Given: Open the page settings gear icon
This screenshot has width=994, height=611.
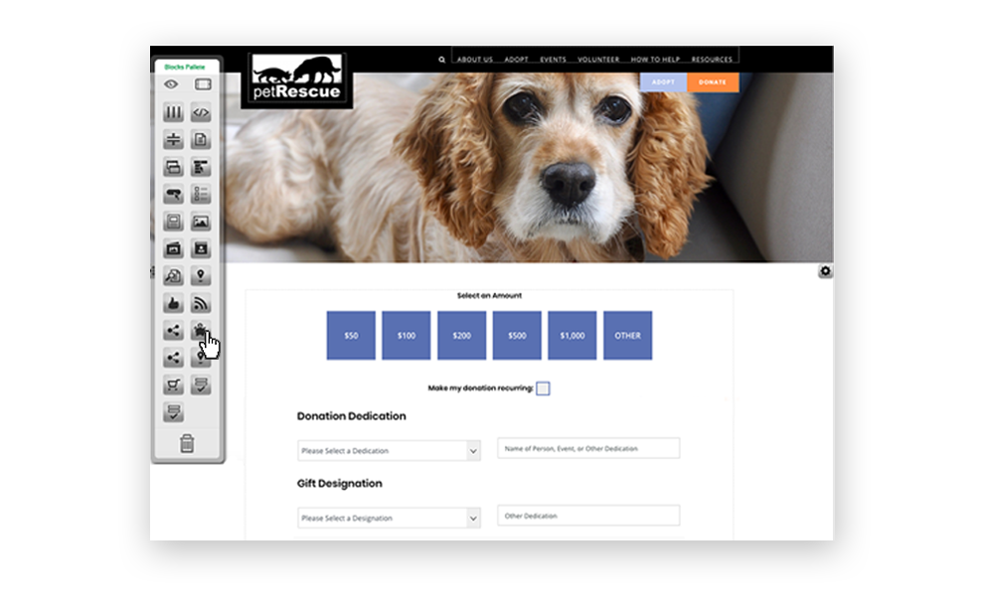Looking at the screenshot, I should point(825,270).
